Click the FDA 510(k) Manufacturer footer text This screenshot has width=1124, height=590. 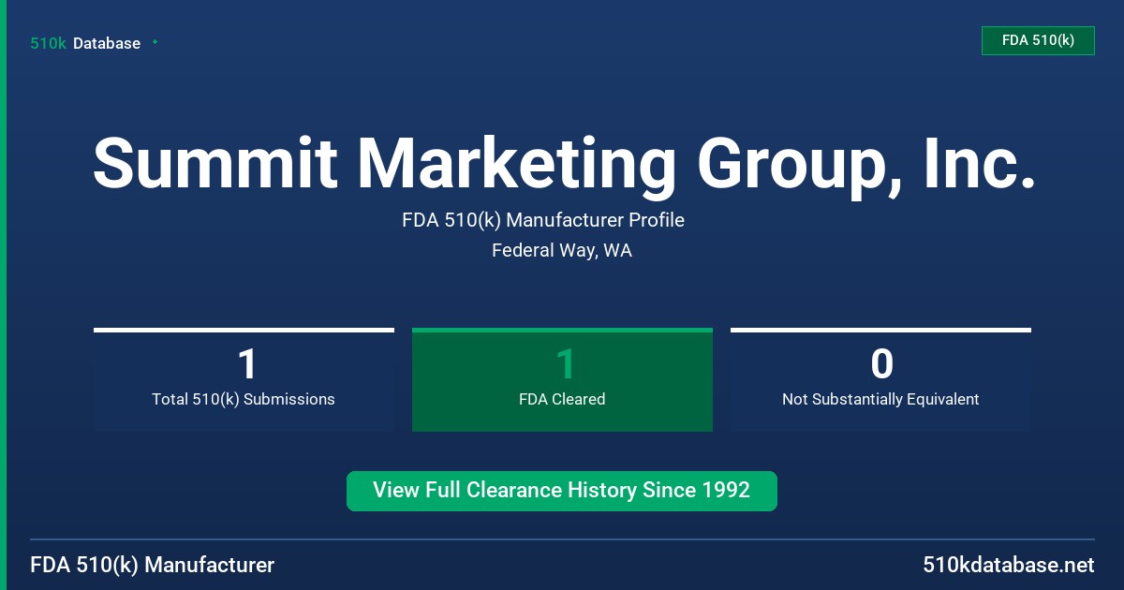click(x=153, y=566)
